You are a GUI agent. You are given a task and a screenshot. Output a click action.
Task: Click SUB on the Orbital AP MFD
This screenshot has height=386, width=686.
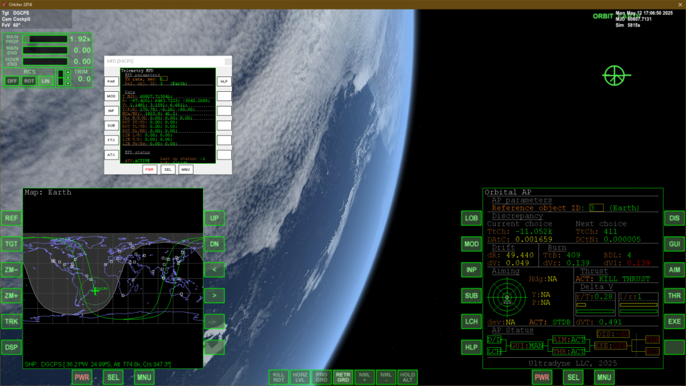tap(471, 296)
